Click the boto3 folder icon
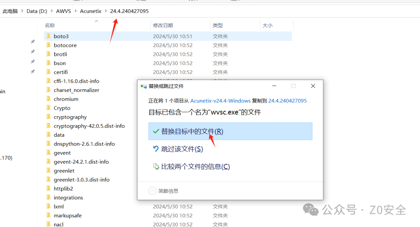Image resolution: width=420 pixels, height=227 pixels. 49,36
